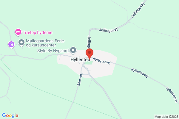Screen dimensions: 179x119
Task: Select the purple art palette marker
Action: pos(11,45)
